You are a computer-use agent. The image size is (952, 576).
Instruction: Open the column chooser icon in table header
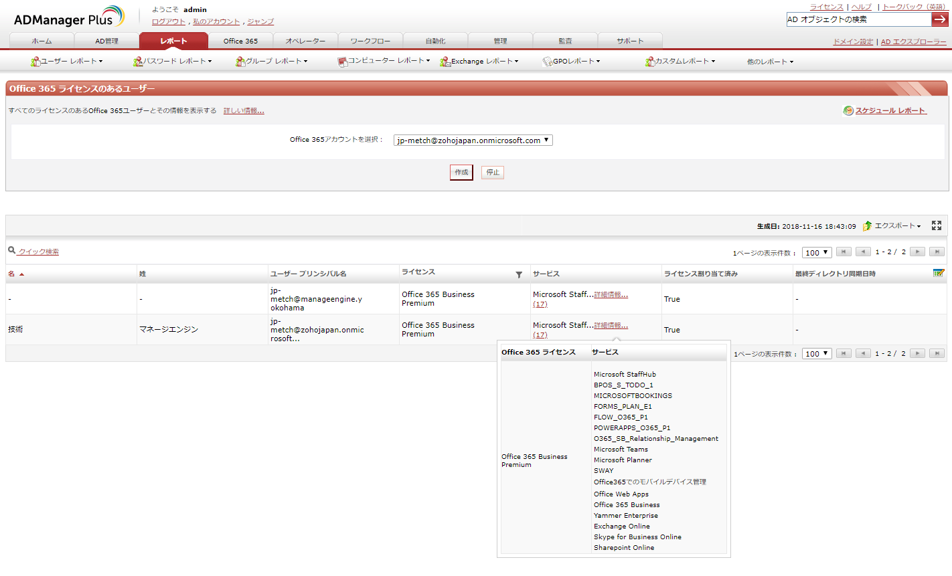tap(939, 273)
